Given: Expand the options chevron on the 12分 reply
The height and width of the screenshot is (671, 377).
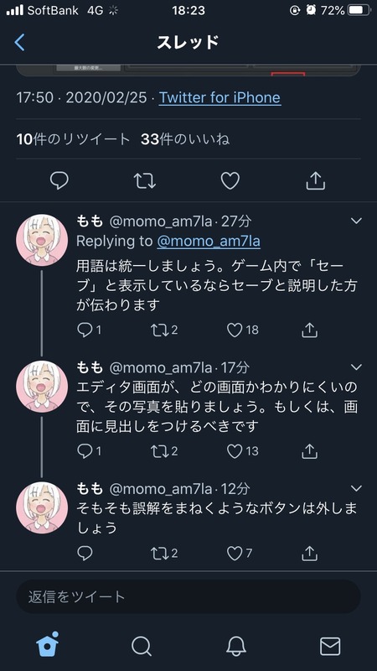Looking at the screenshot, I should click(355, 488).
